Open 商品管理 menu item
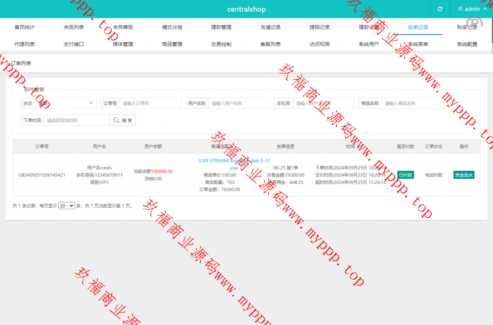 pos(172,44)
